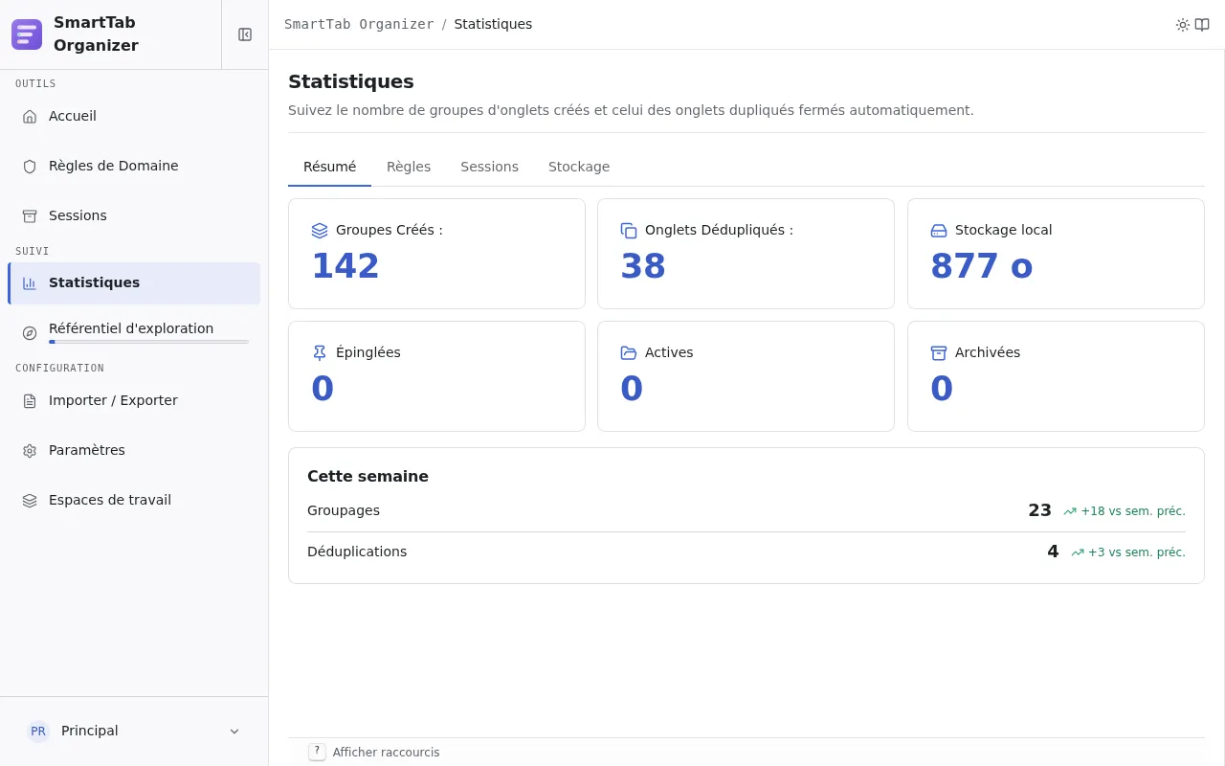Click the SUIVI section label
1225x766 pixels.
[33, 252]
